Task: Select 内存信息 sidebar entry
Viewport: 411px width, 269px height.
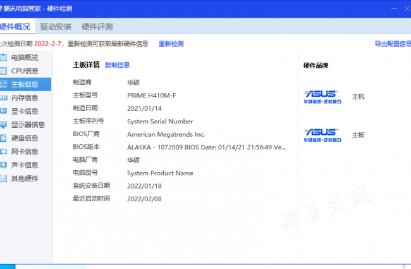Action: pyautogui.click(x=25, y=98)
